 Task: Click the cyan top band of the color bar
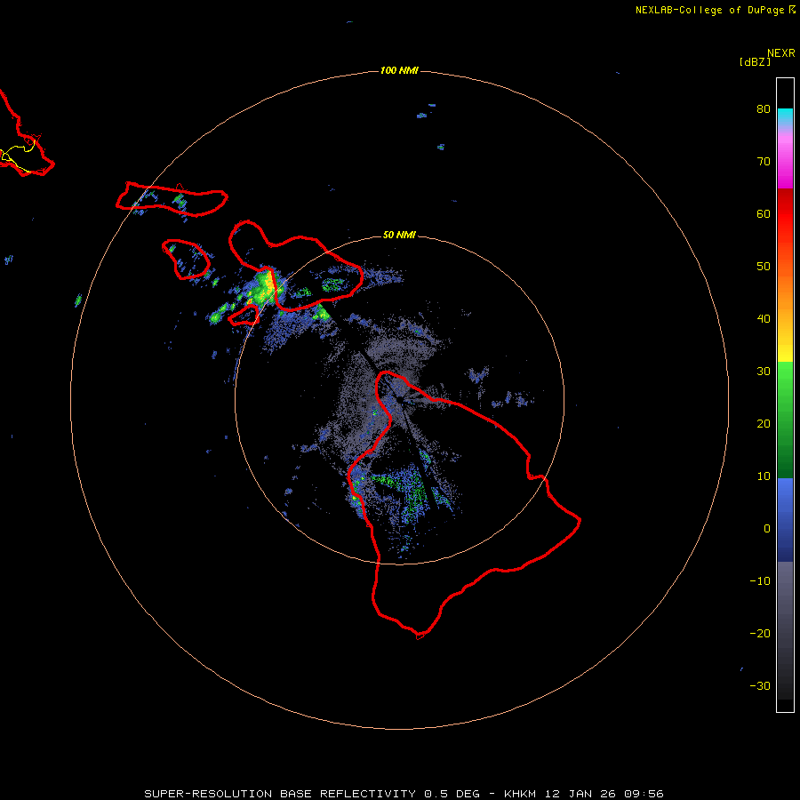tap(785, 115)
